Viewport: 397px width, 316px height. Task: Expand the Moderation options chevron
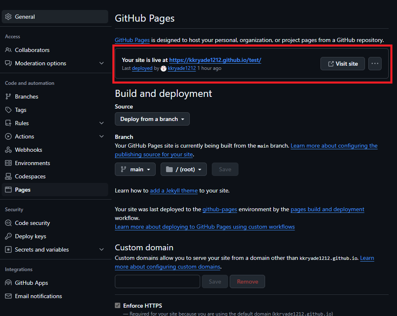click(102, 63)
